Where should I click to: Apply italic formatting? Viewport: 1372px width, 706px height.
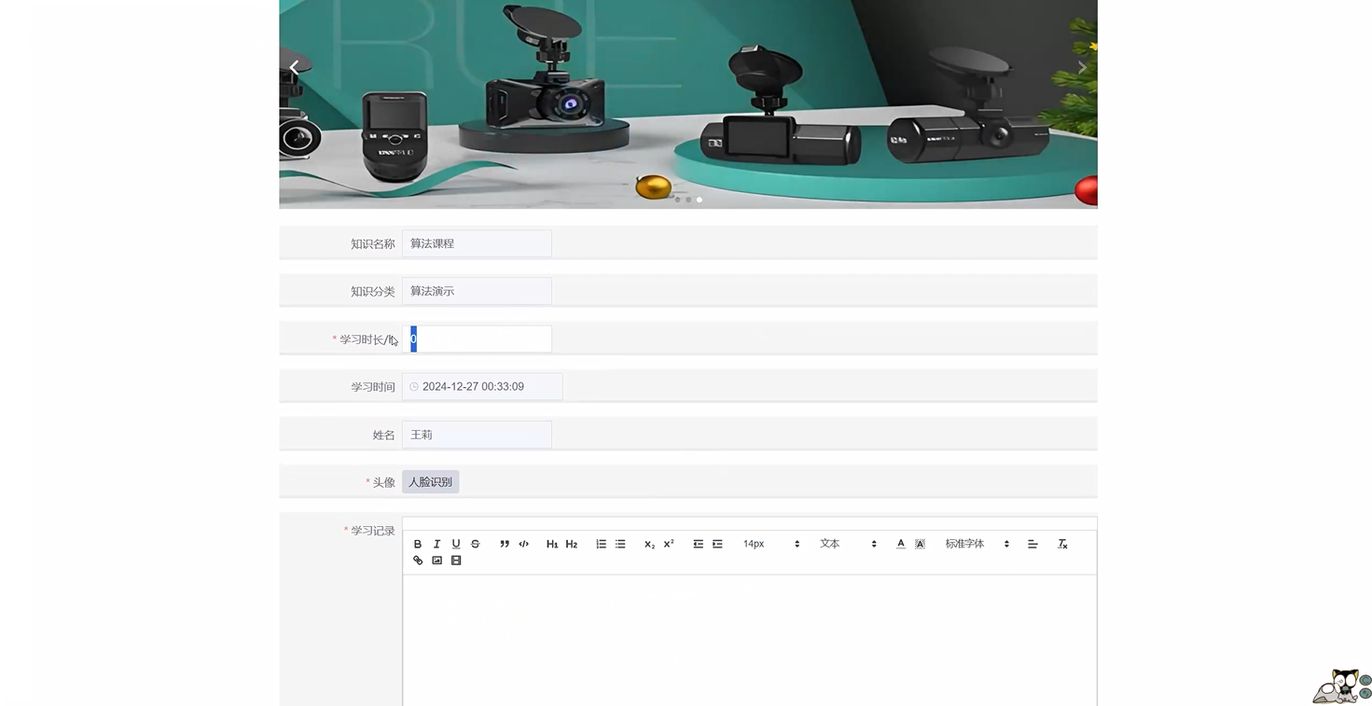click(x=437, y=544)
